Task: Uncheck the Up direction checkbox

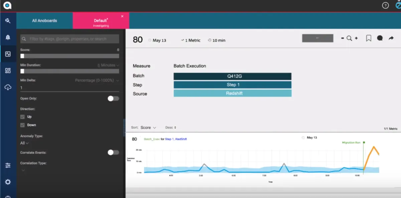Action: tap(22, 117)
